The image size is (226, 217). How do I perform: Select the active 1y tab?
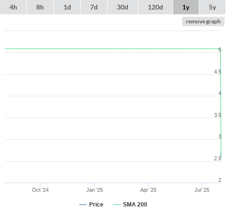coord(186,7)
